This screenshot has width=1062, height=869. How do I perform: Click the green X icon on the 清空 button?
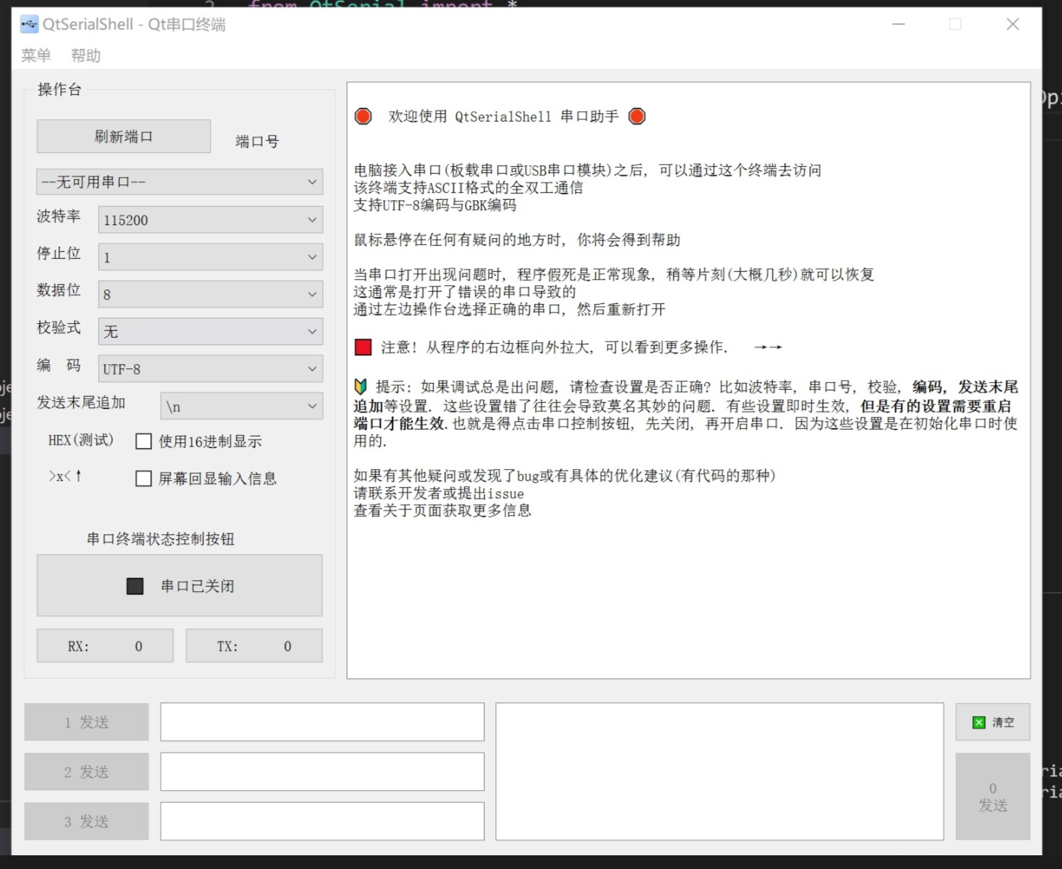tap(979, 722)
